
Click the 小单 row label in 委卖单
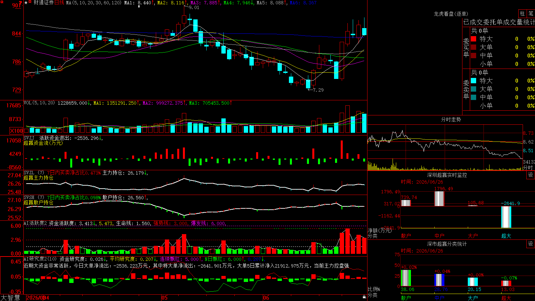coord(486,106)
